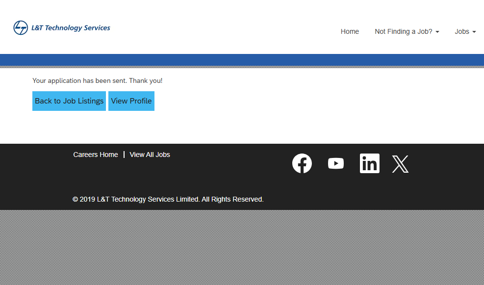Click the X (Twitter) icon
Image resolution: width=484 pixels, height=285 pixels.
400,164
